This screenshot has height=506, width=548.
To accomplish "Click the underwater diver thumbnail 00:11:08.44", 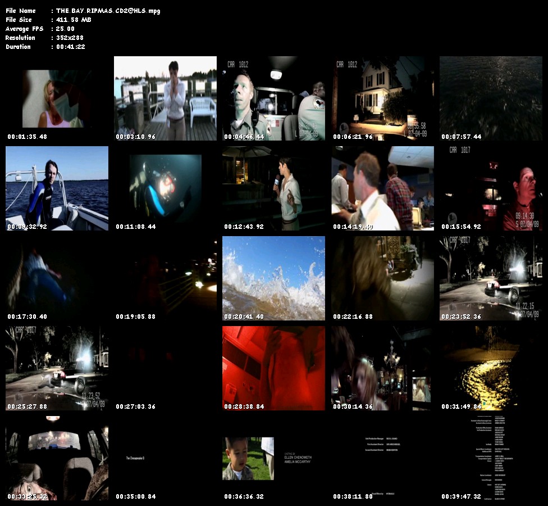I will coord(165,188).
